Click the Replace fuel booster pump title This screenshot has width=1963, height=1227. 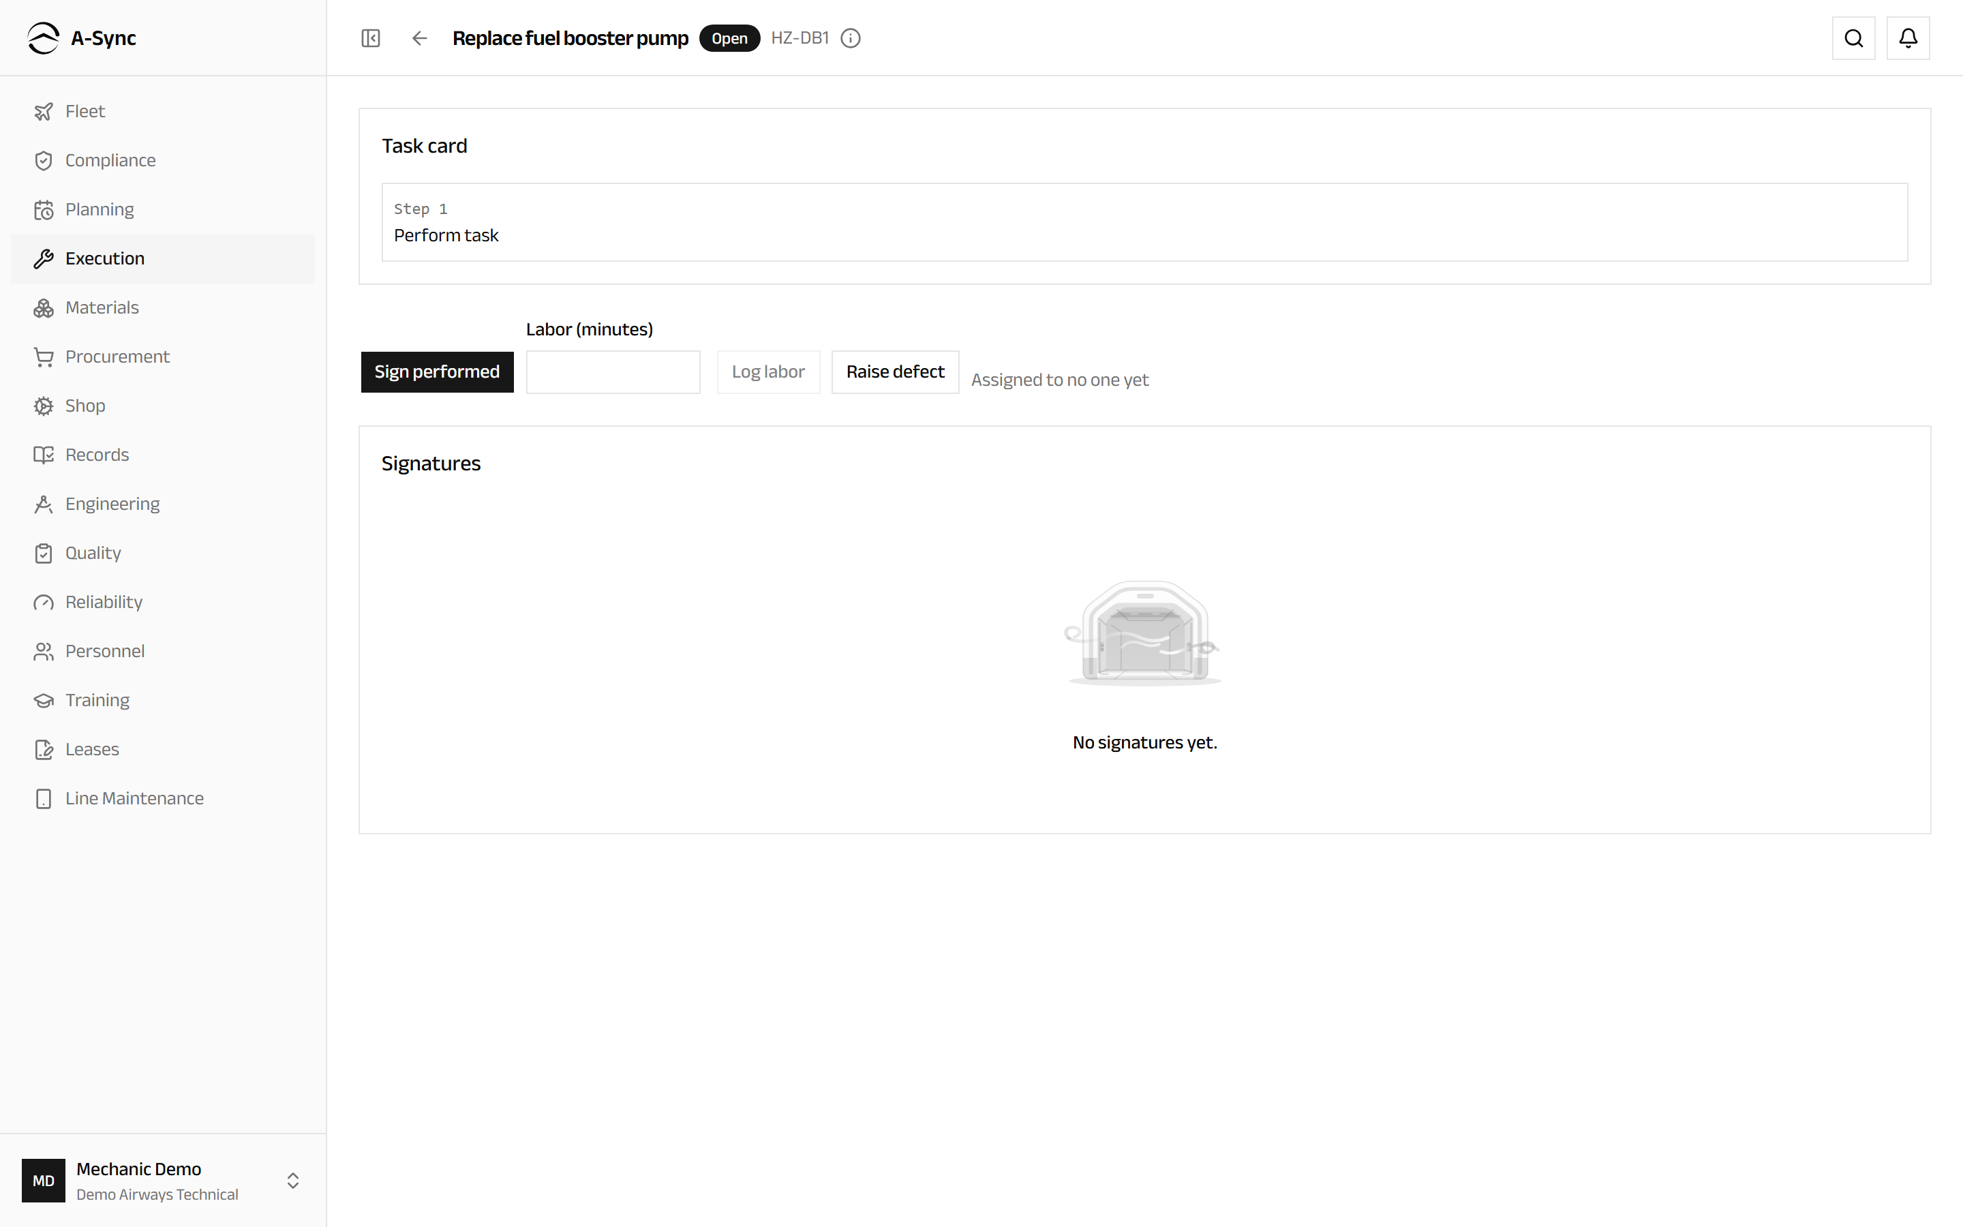(x=570, y=38)
